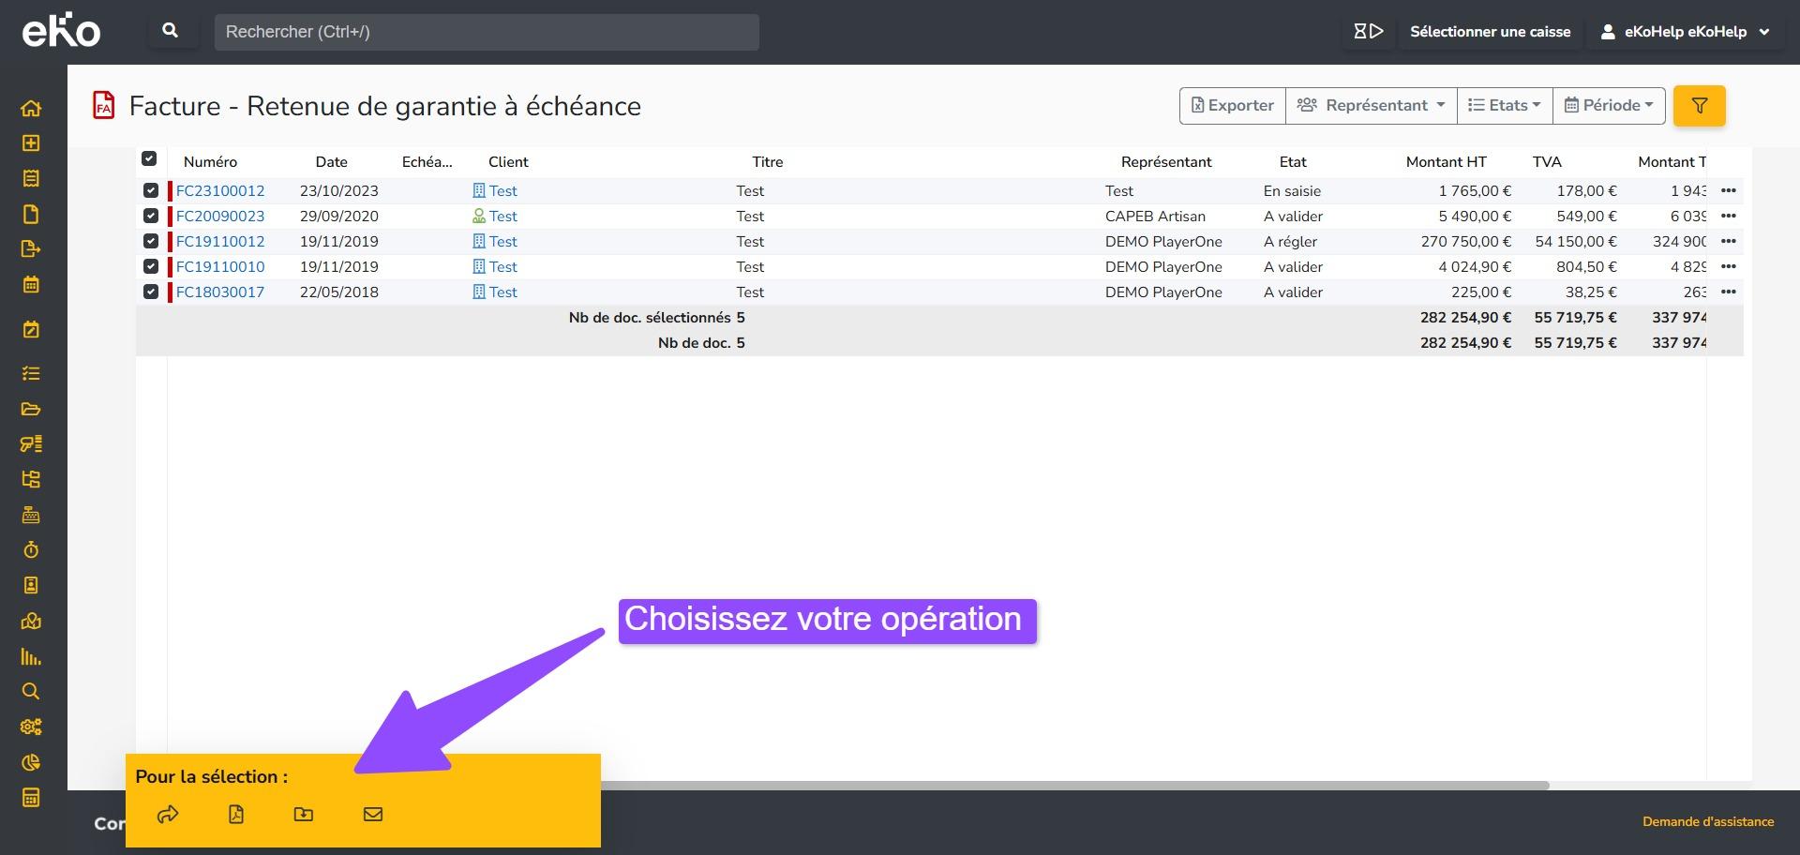The image size is (1800, 855).
Task: Open the home icon in the sidebar
Action: point(31,108)
